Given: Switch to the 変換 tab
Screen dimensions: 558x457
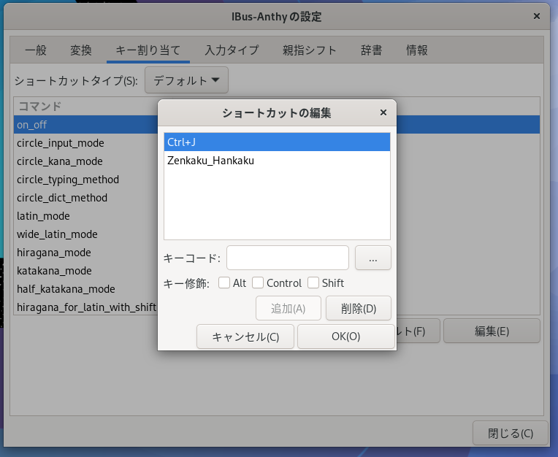Looking at the screenshot, I should tap(81, 50).
